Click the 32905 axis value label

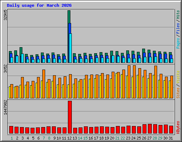[x=5, y=15]
